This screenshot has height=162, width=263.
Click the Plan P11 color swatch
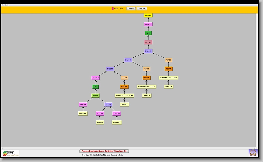(113, 9)
